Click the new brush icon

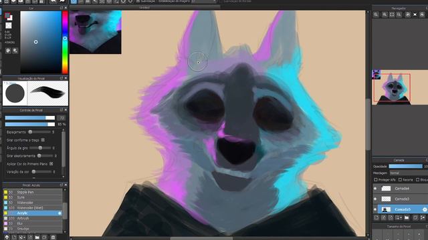click(x=13, y=237)
